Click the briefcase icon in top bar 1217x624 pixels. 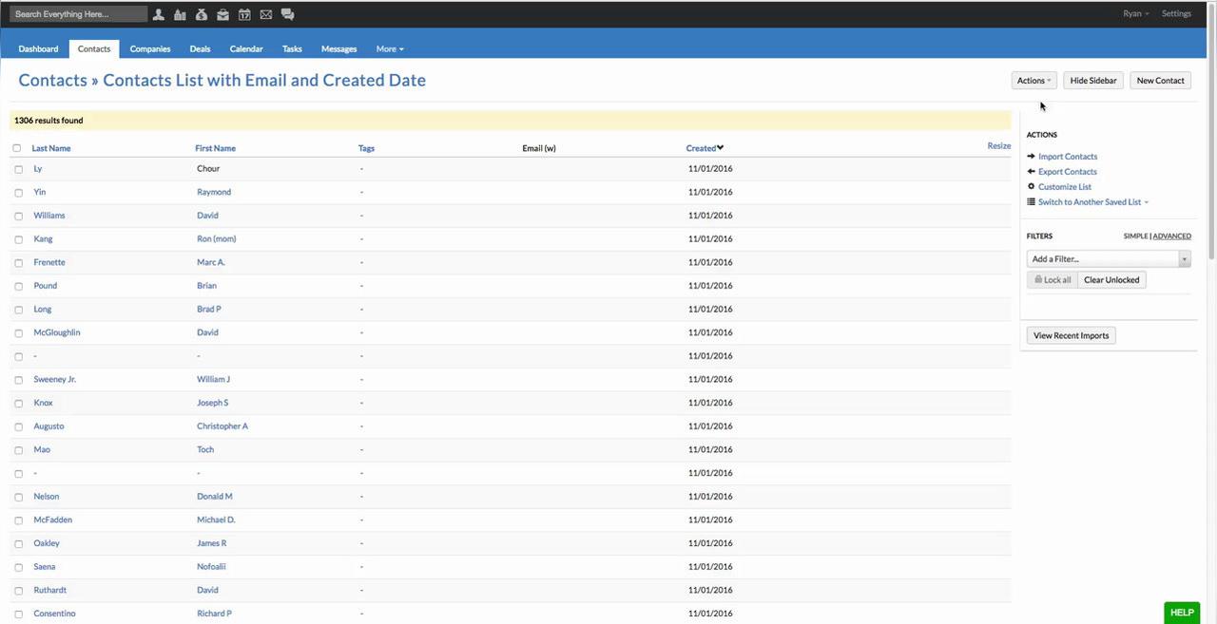(222, 14)
